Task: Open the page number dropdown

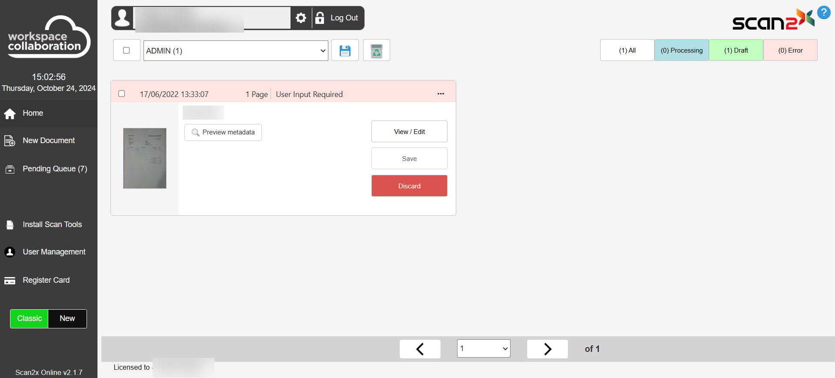Action: 484,348
